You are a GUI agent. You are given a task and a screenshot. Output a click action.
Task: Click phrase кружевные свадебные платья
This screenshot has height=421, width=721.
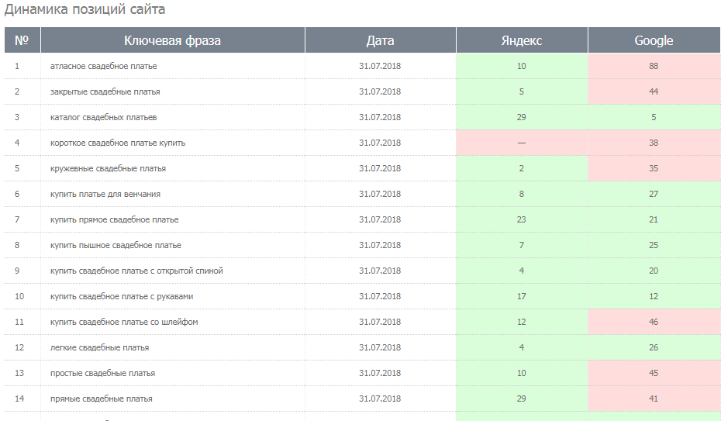pos(108,169)
